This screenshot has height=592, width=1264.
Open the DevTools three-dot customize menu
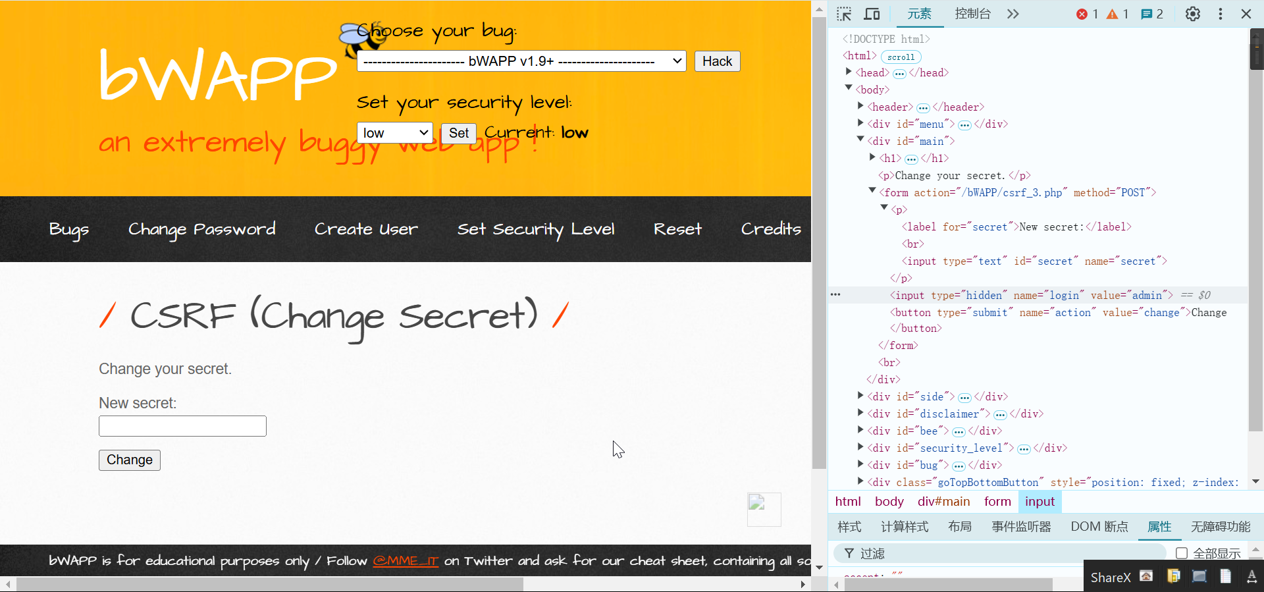click(1221, 14)
